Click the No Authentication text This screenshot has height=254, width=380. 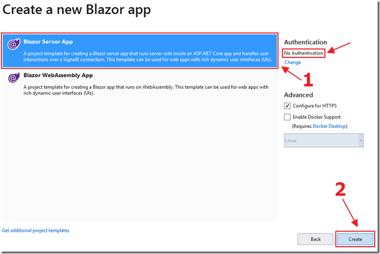pyautogui.click(x=304, y=53)
